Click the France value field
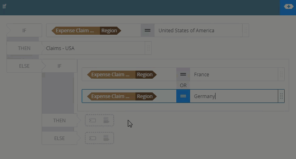This screenshot has height=159, width=296. tap(234, 74)
